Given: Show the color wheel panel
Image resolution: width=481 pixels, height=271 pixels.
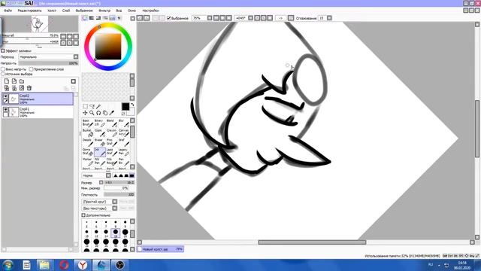Looking at the screenshot, I should tap(85, 18).
